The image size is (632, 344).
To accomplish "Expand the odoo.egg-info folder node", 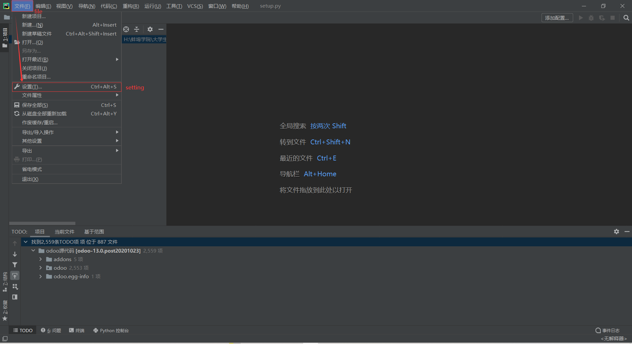I will click(40, 276).
